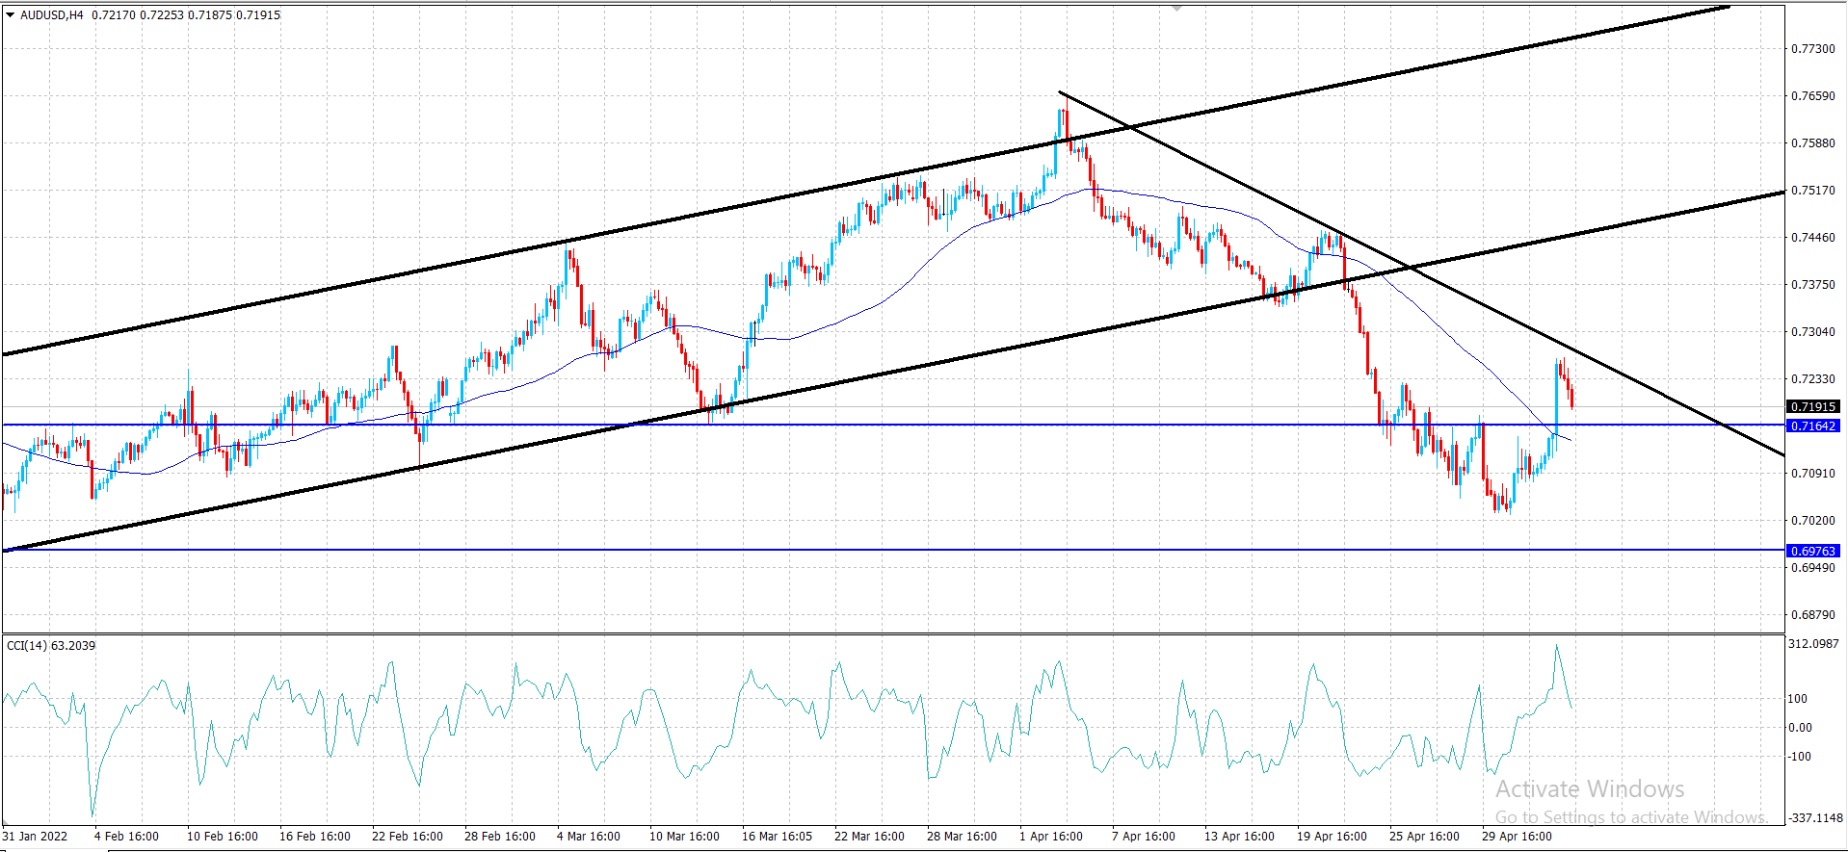Click the 10 Mar 16:00 time label
This screenshot has width=1848, height=852.
pos(684,836)
